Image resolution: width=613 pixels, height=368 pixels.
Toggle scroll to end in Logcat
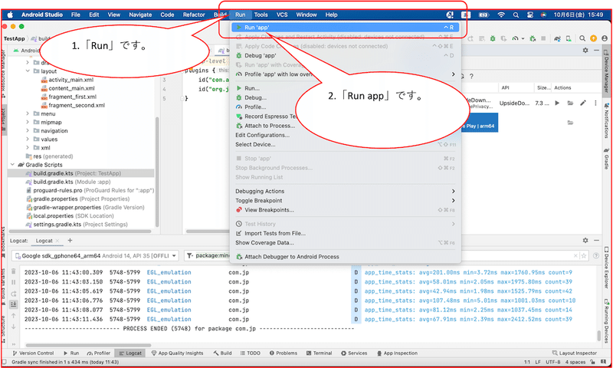click(x=13, y=304)
